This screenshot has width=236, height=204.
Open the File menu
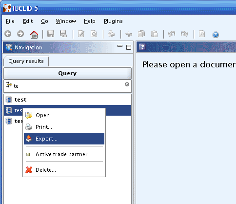tap(10, 21)
